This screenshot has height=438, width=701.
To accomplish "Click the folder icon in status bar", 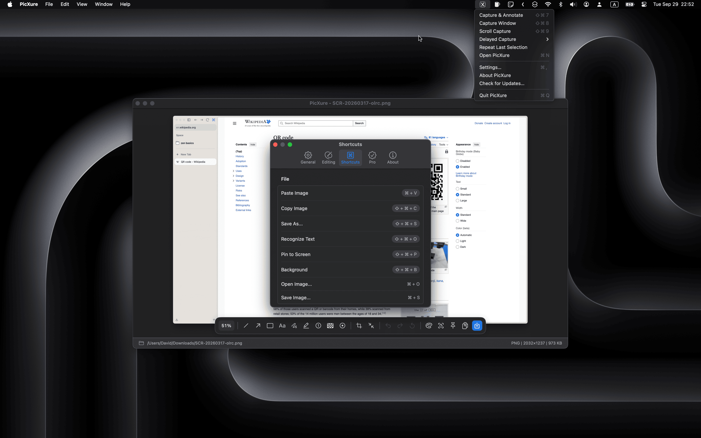I will (x=141, y=343).
